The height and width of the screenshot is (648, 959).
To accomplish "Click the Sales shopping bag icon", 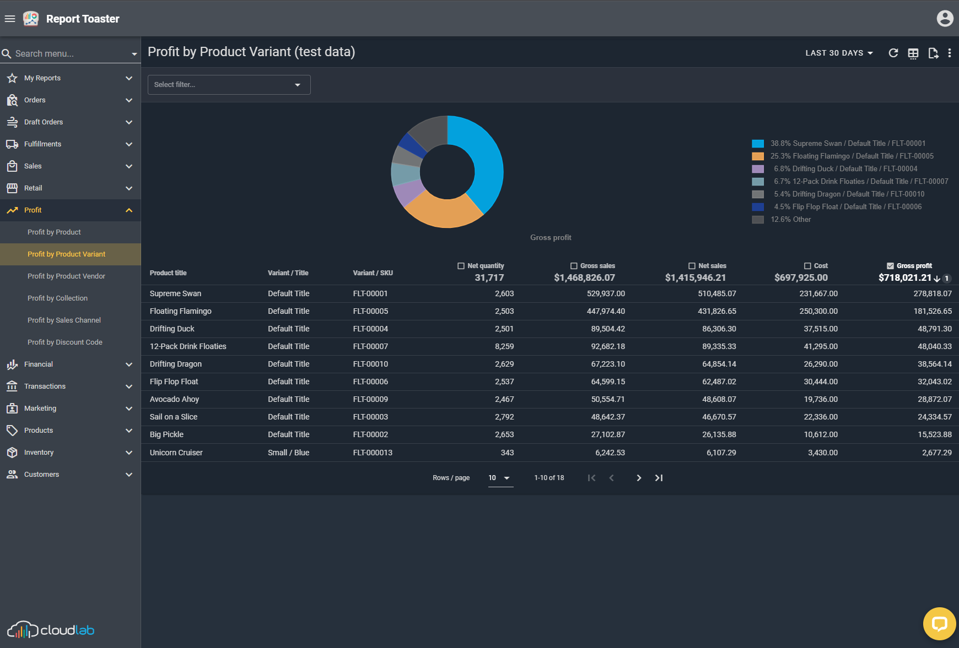I will click(12, 166).
